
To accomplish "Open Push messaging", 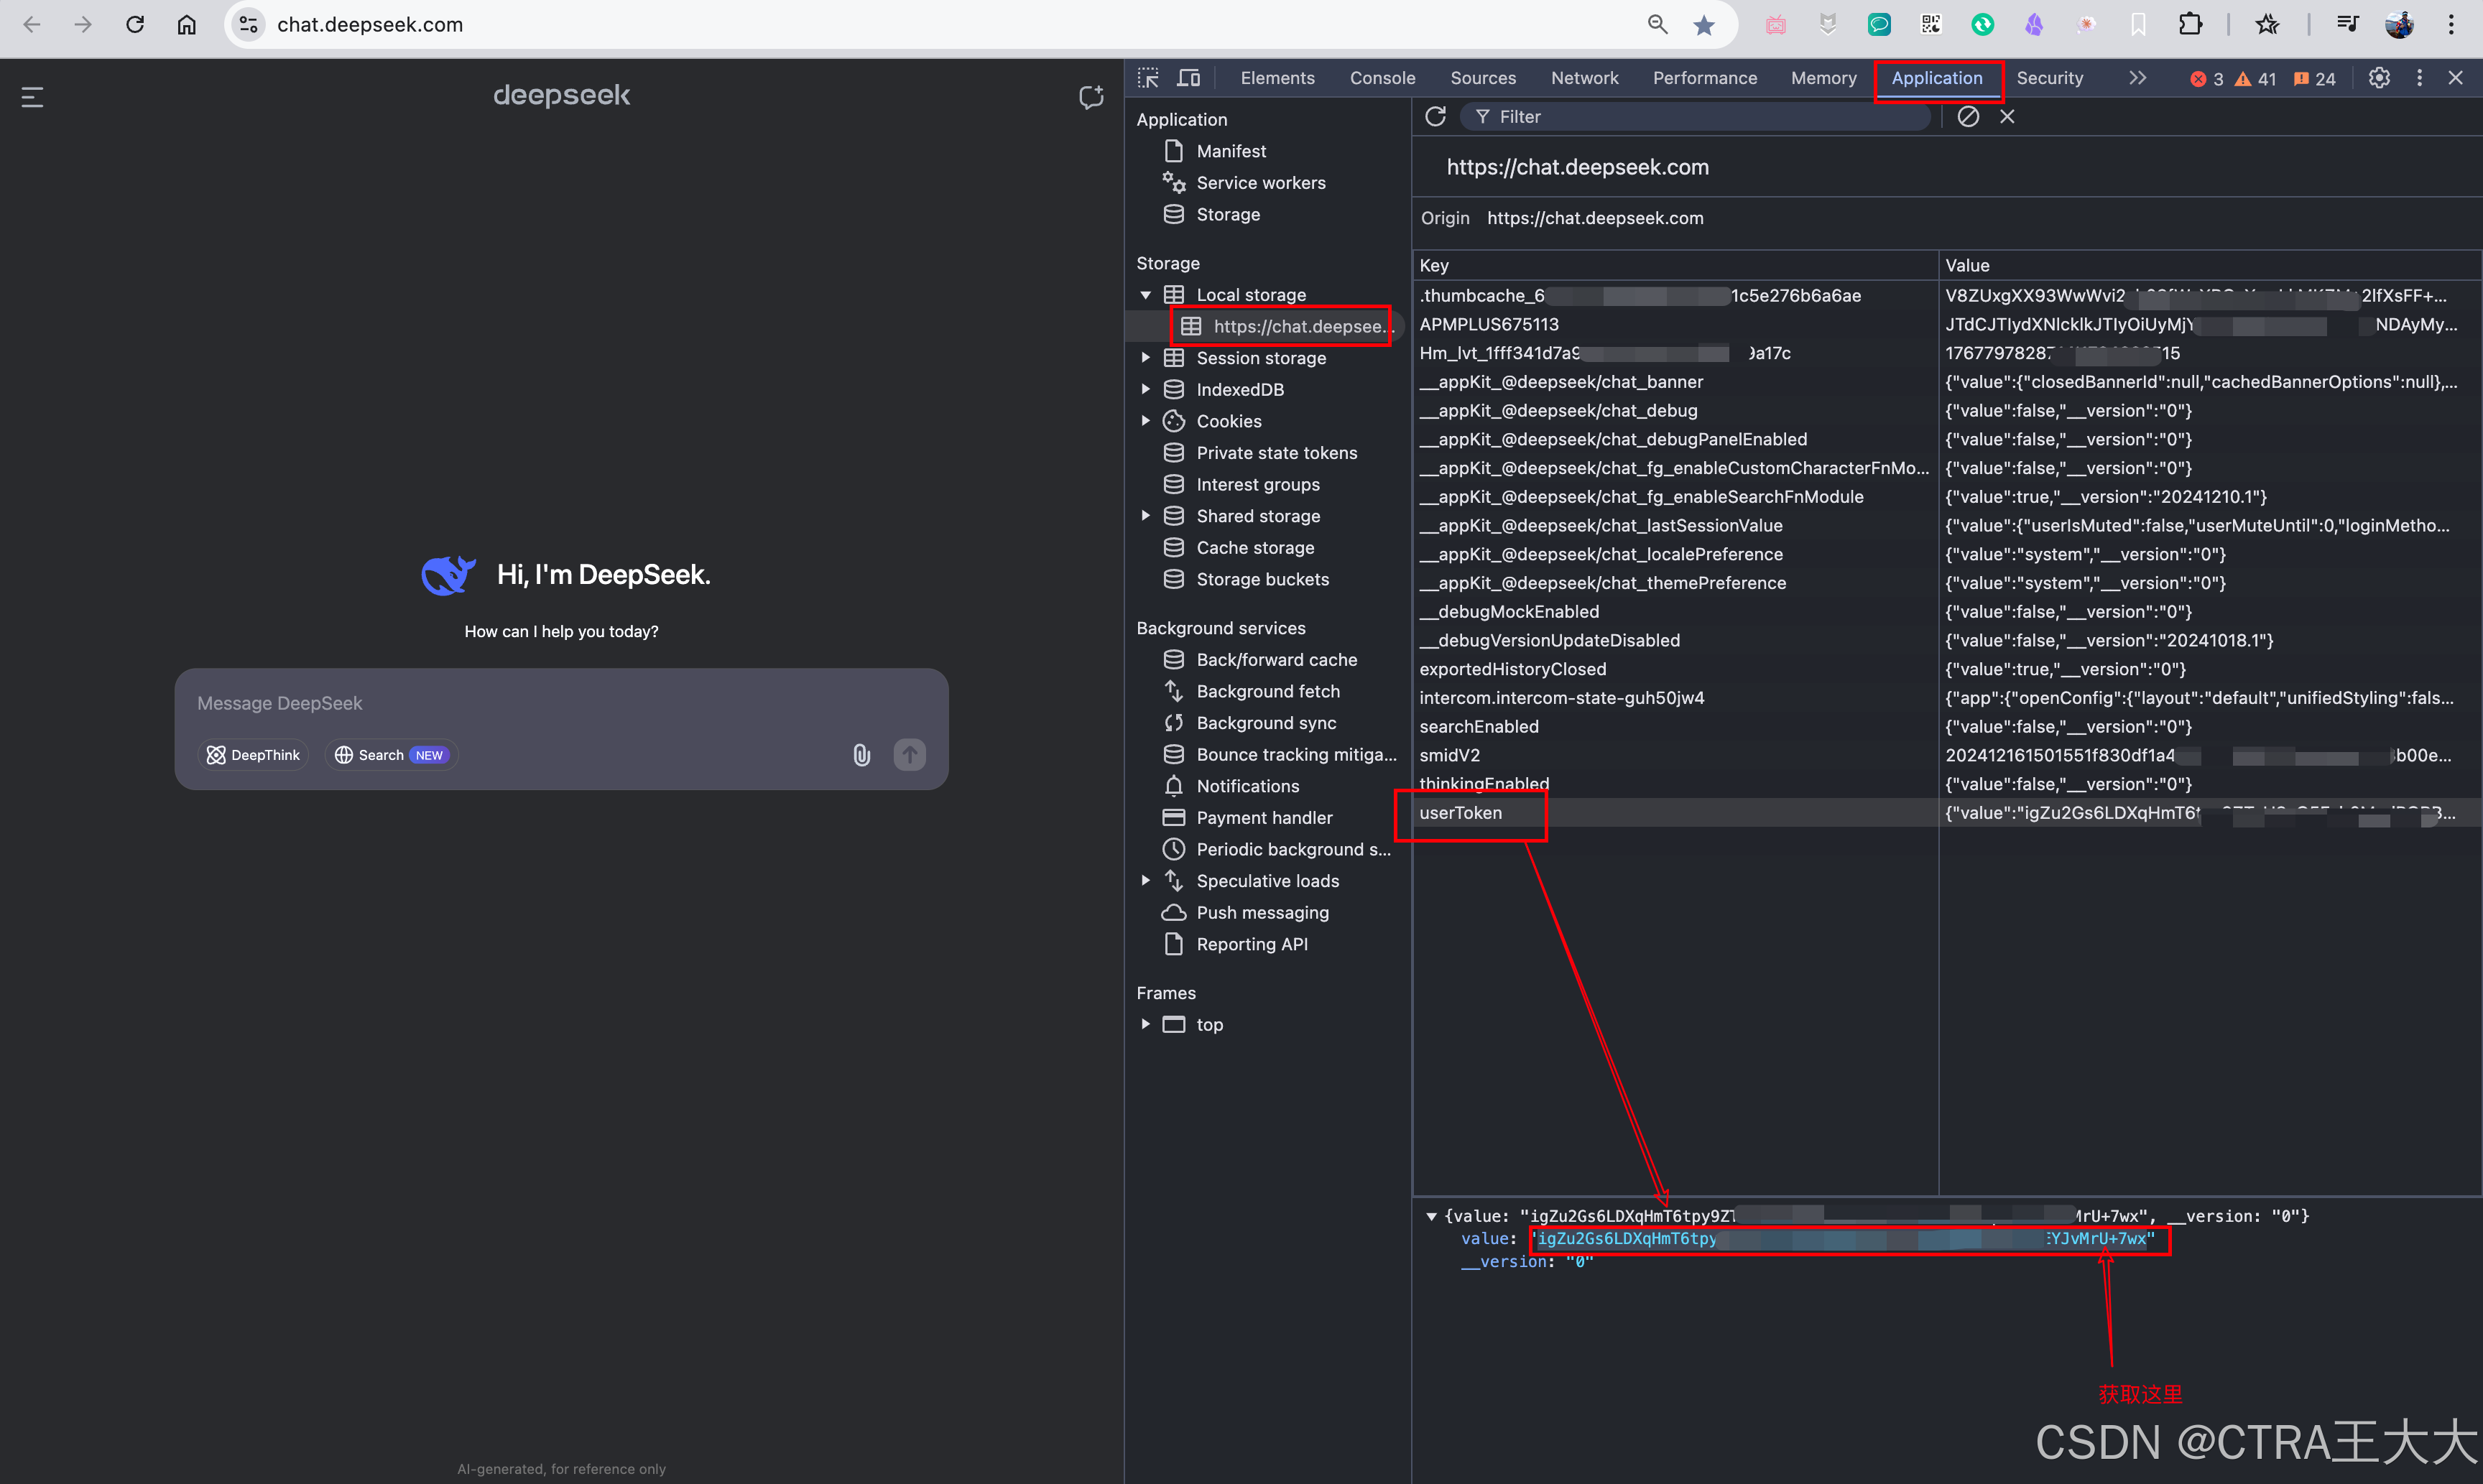I will pyautogui.click(x=1262, y=913).
